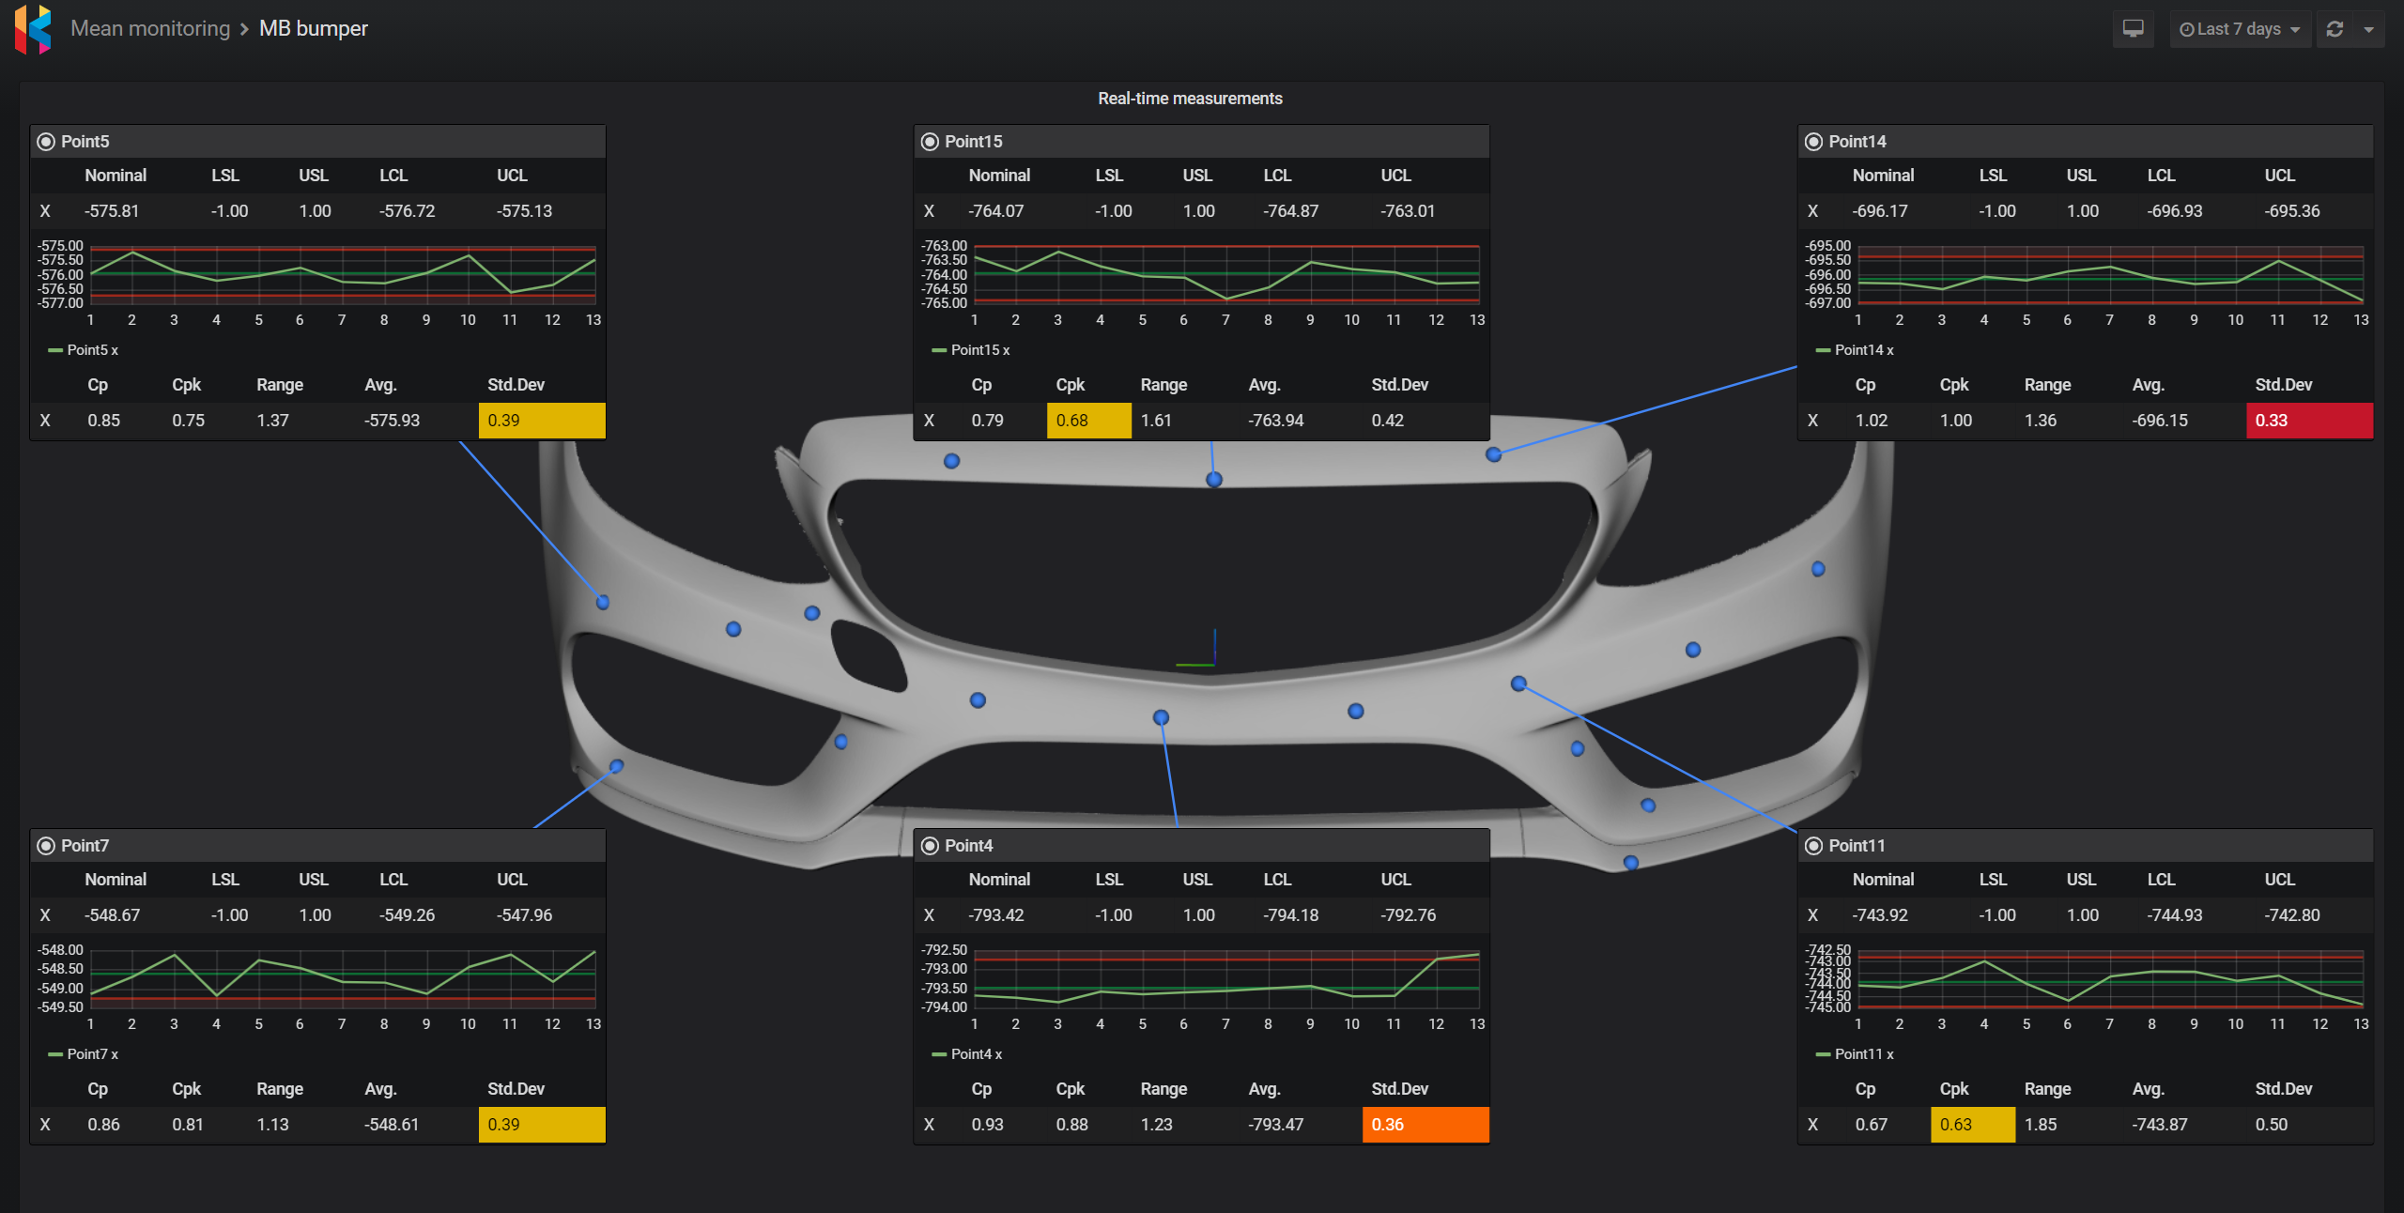Image resolution: width=2404 pixels, height=1213 pixels.
Task: Click the Point15 monitoring panel icon
Action: (930, 141)
